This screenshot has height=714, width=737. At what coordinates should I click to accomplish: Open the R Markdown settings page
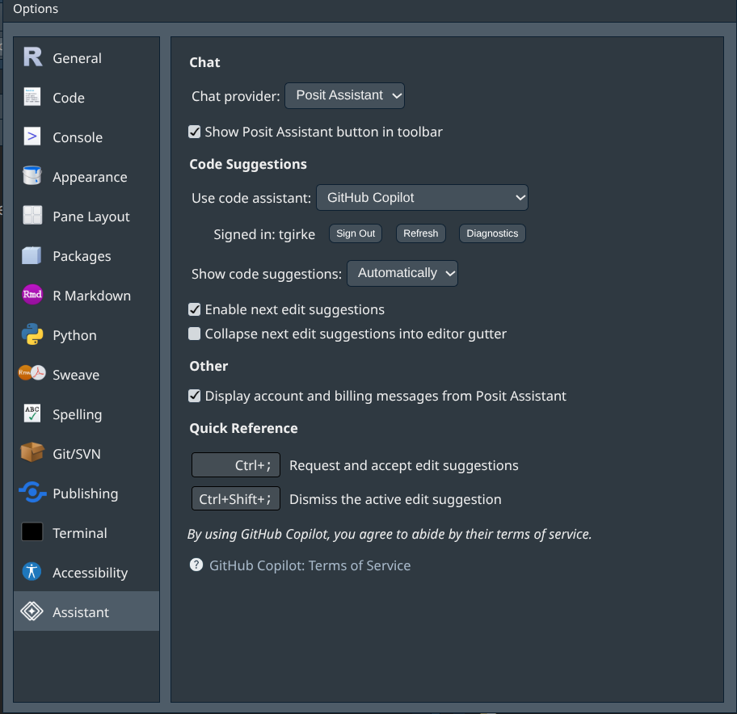(x=86, y=295)
